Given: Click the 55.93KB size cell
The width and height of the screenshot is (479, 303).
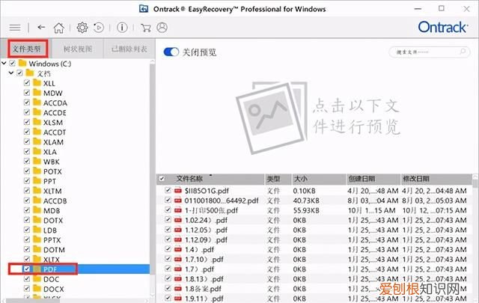Looking at the screenshot, I should [x=306, y=210].
